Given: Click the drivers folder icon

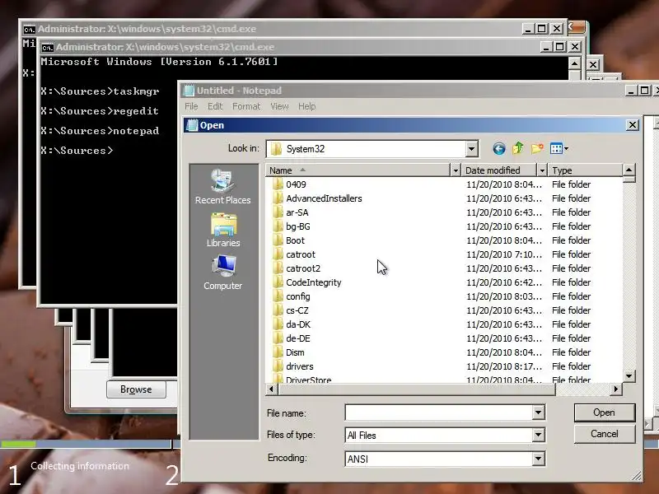Looking at the screenshot, I should click(x=278, y=366).
